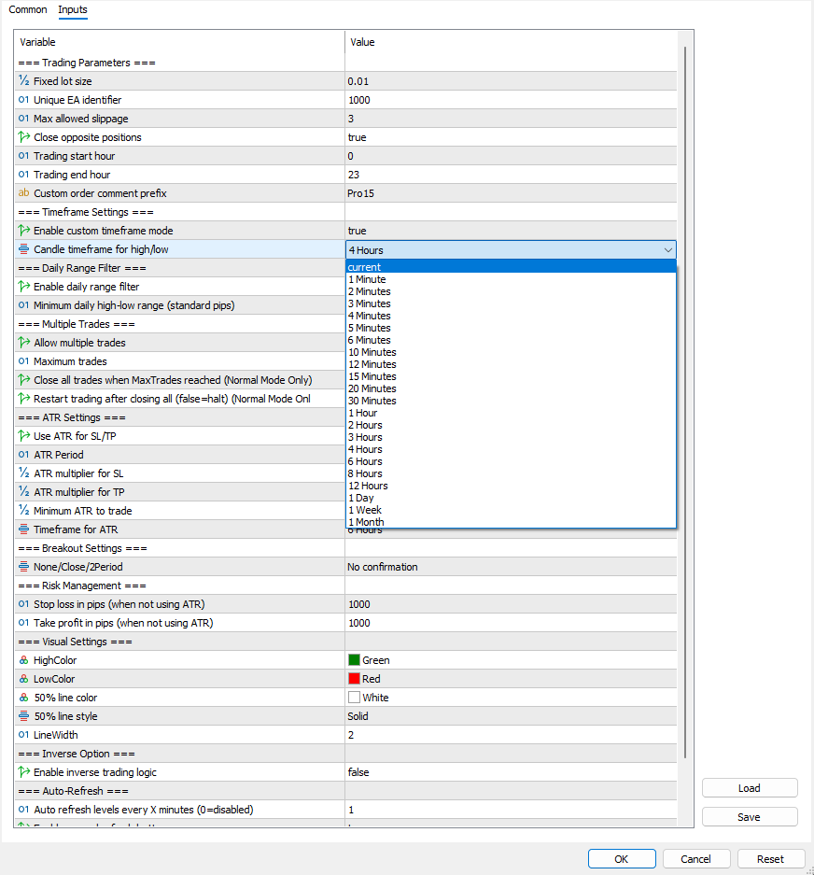Click the Use ATR for SL/TP boolean icon
The image size is (814, 875).
23,436
